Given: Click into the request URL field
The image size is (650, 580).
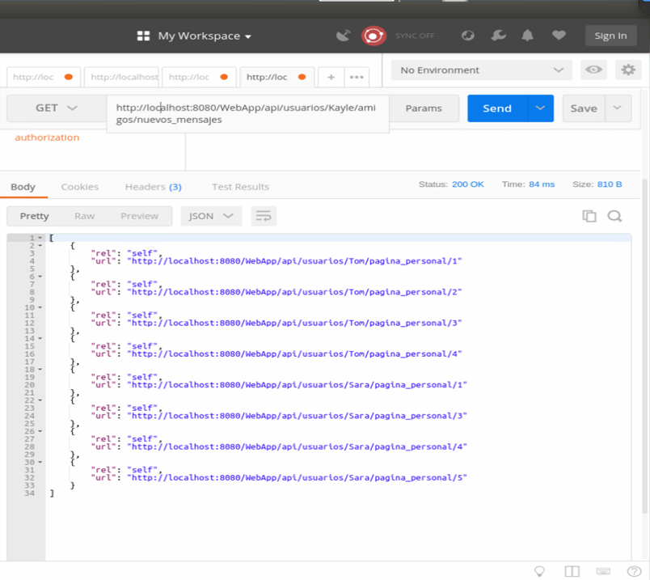Looking at the screenshot, I should tap(247, 114).
